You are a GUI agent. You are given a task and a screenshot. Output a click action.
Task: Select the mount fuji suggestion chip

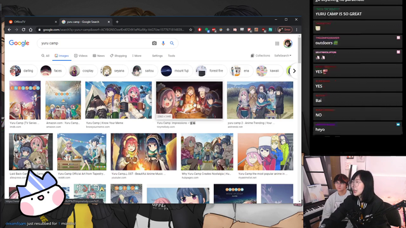point(176,71)
